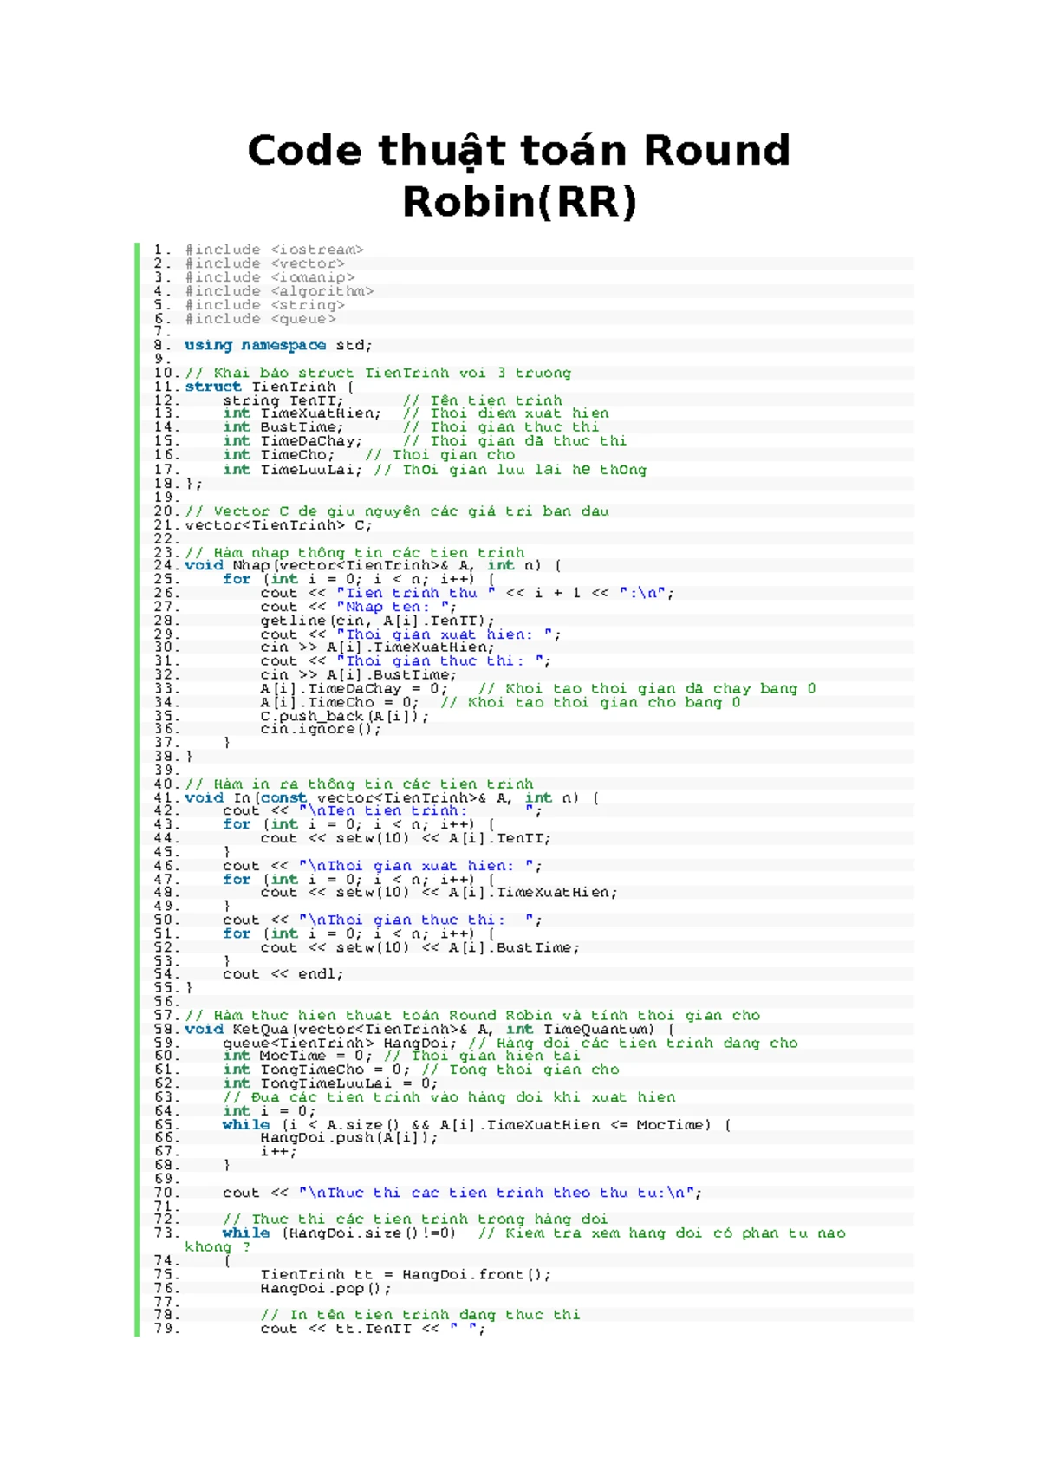
Task: Click the "int TimeXuatHien;" field declaration
Action: coord(302,413)
